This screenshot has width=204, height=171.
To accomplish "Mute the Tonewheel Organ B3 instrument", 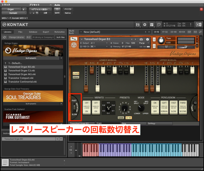I will tap(154, 46).
